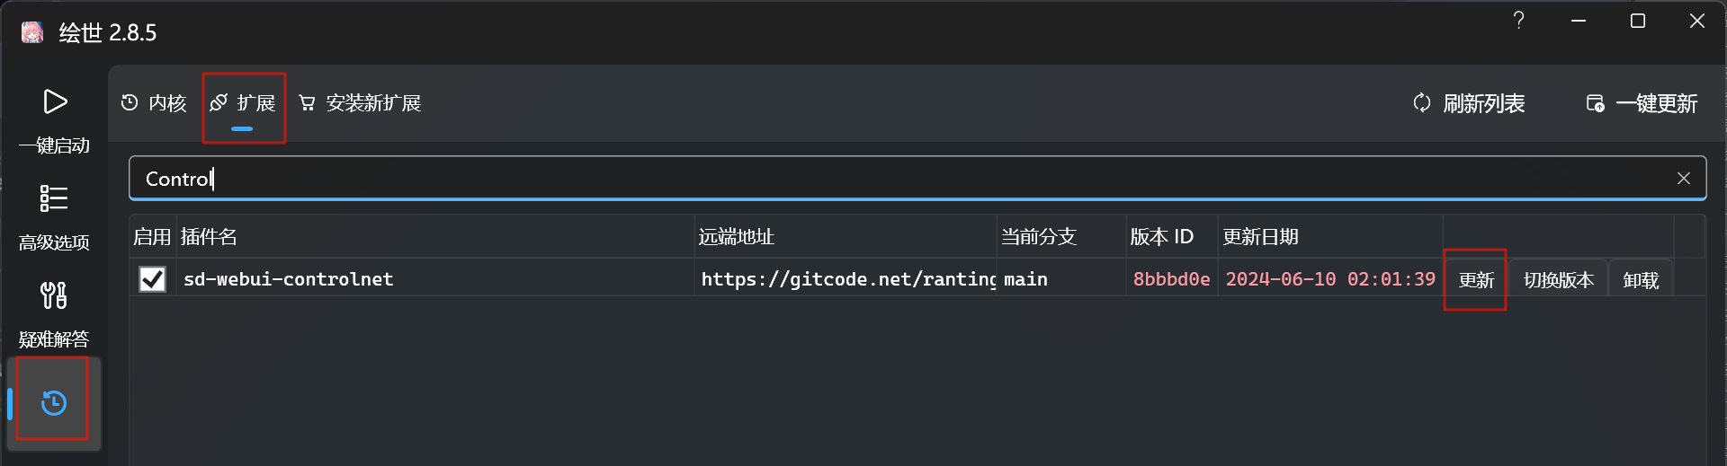Click 切换版本 for sd-webui-controlnet
The width and height of the screenshot is (1727, 466).
[1559, 280]
